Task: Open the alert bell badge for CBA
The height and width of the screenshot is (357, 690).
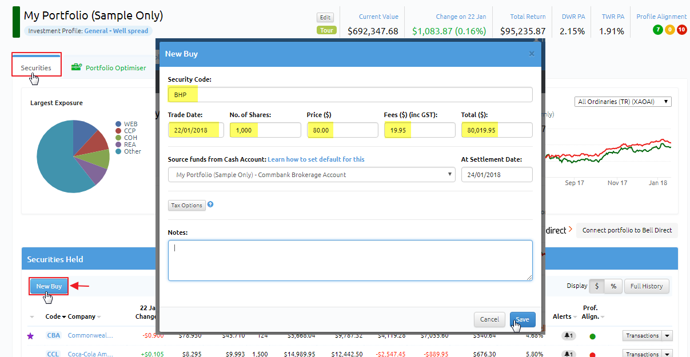Action: [569, 336]
